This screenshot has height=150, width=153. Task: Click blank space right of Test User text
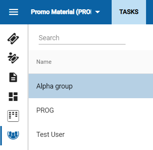tap(109, 135)
